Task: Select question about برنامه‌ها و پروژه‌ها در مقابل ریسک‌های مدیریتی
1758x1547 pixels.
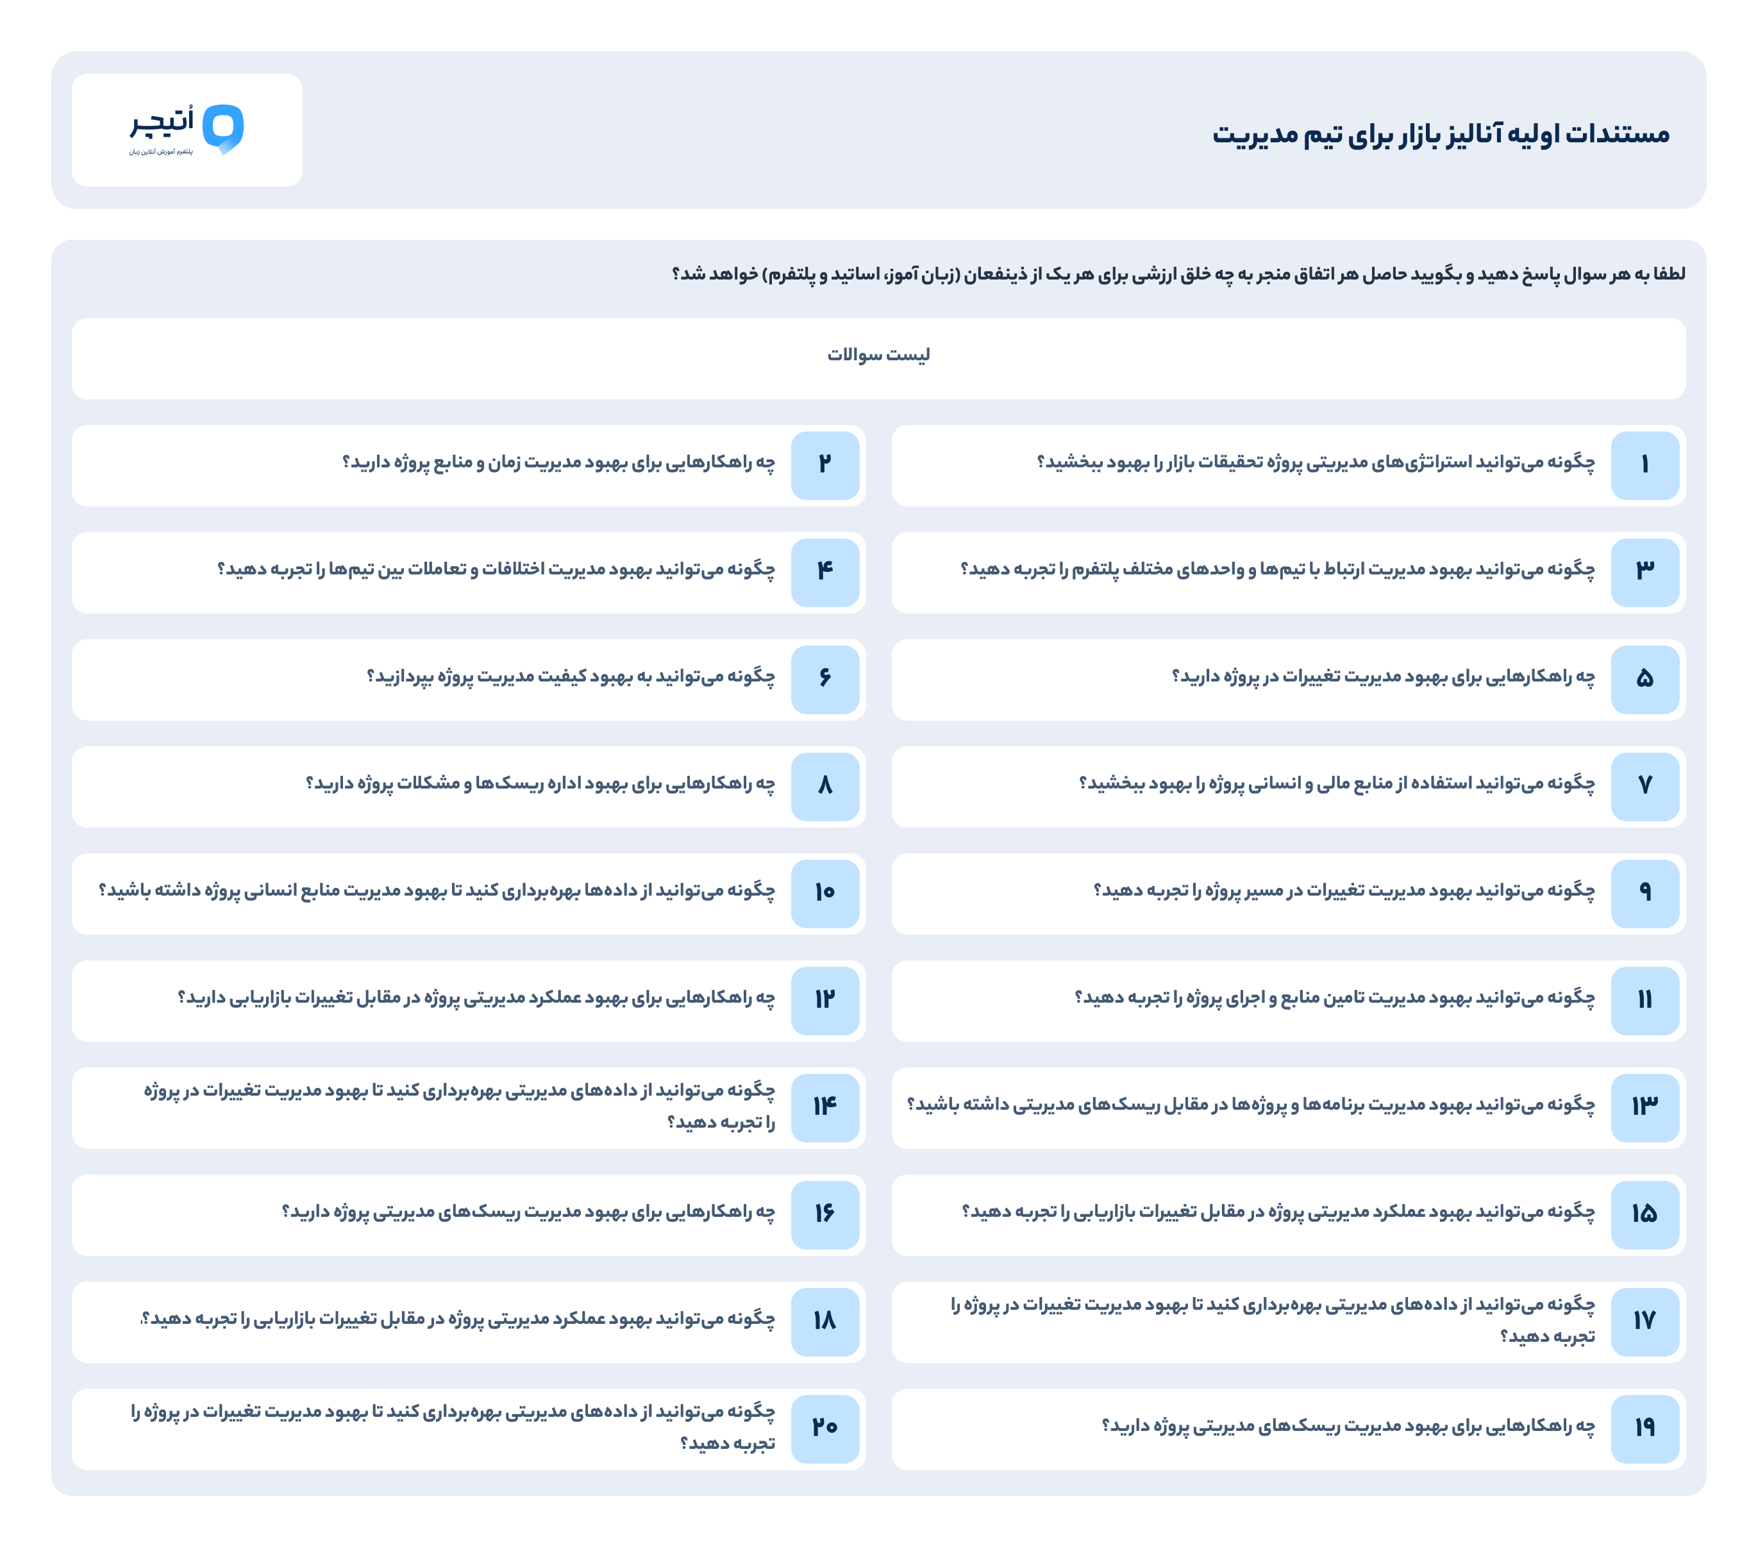Action: 1252,1105
